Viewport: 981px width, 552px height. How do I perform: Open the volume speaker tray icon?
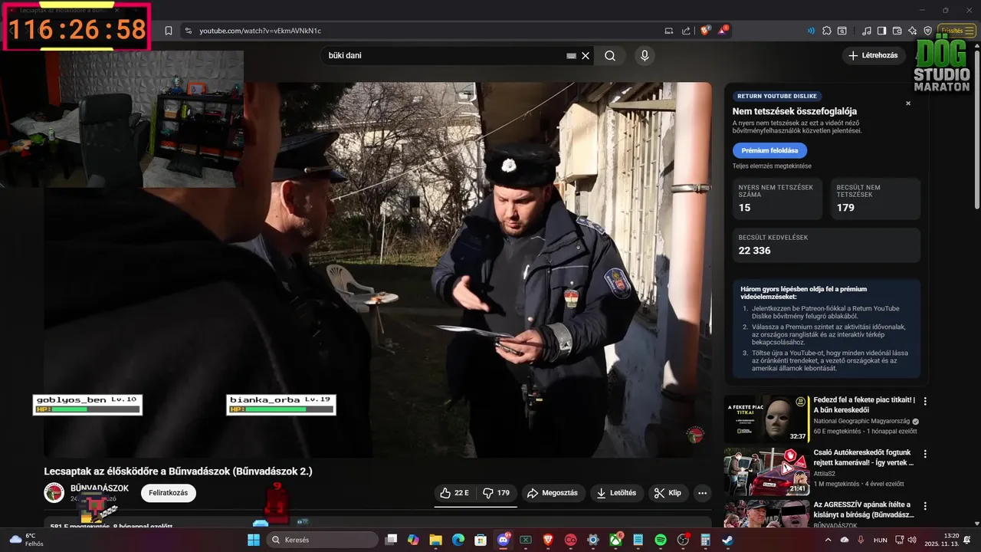[914, 540]
